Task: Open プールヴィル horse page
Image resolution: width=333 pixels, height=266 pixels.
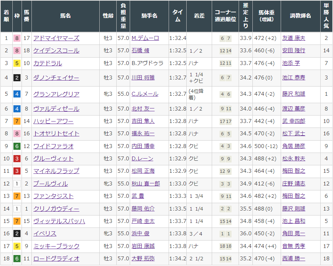Action: (x=51, y=184)
